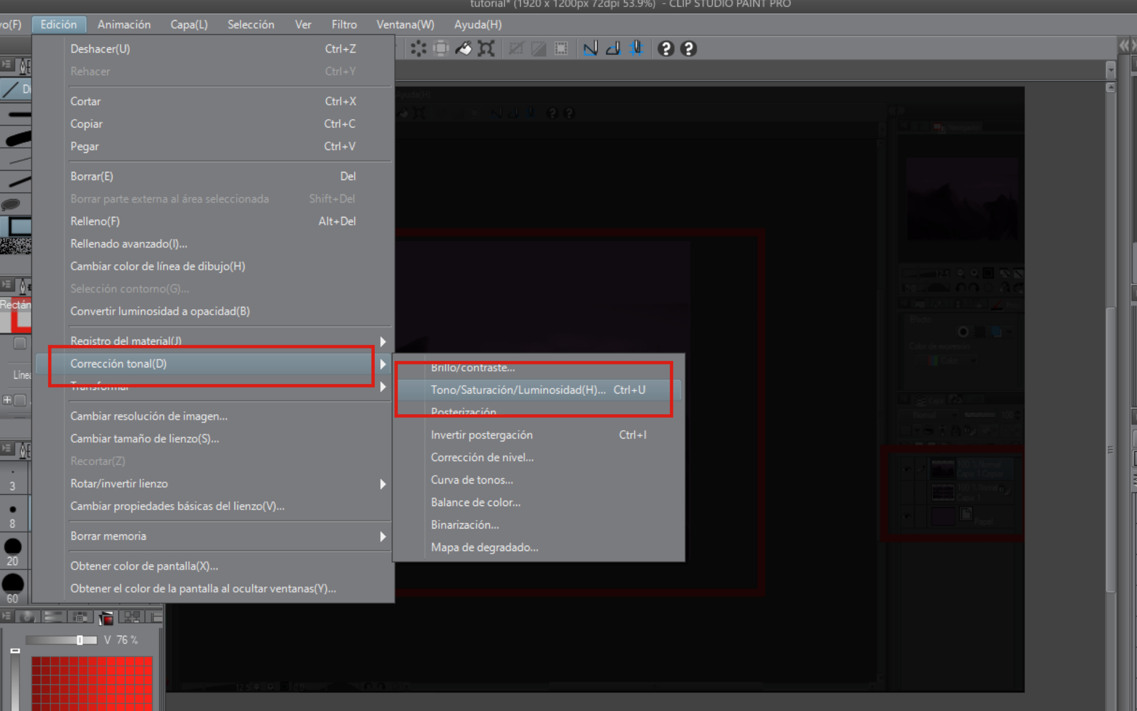
Task: Expand Registro del material submenu arrow
Action: (383, 341)
